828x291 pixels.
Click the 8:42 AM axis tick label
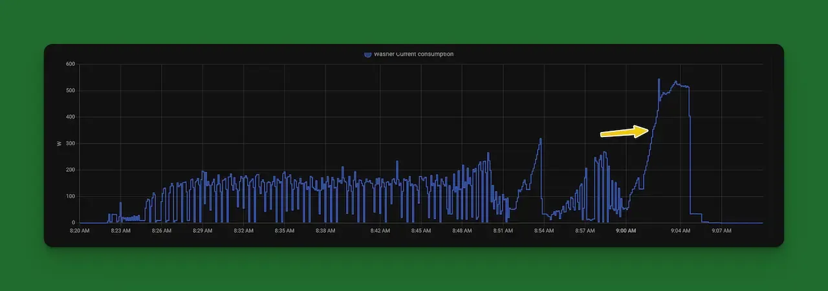pos(380,230)
